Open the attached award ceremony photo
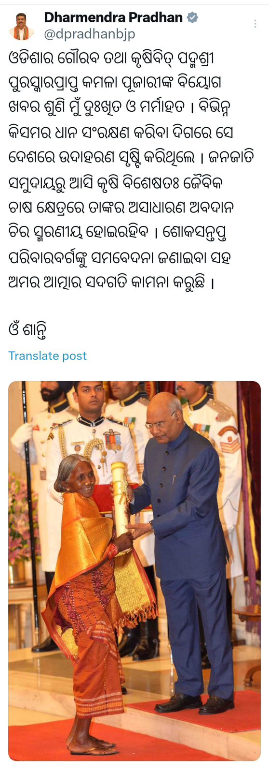 click(x=134, y=571)
